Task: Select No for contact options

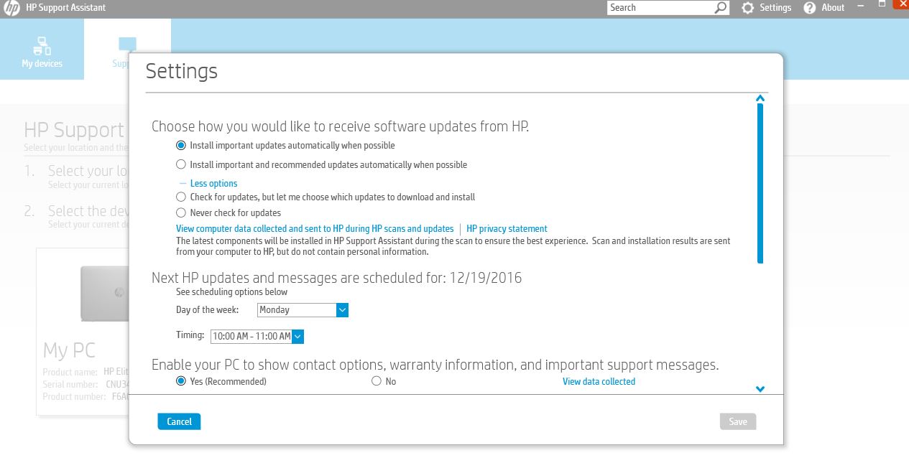Action: [376, 381]
